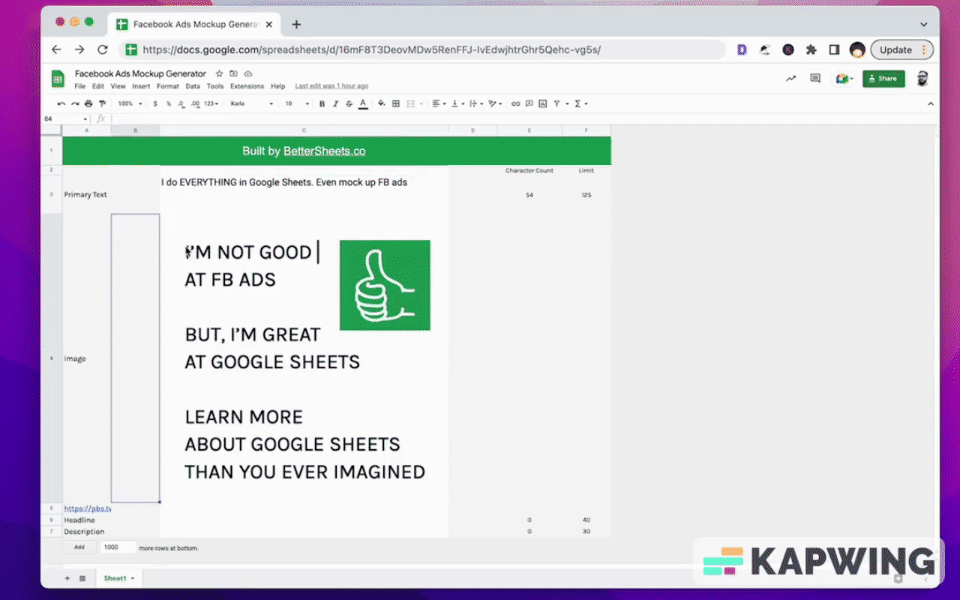This screenshot has height=600, width=960.
Task: Open the Edit menu
Action: click(98, 86)
